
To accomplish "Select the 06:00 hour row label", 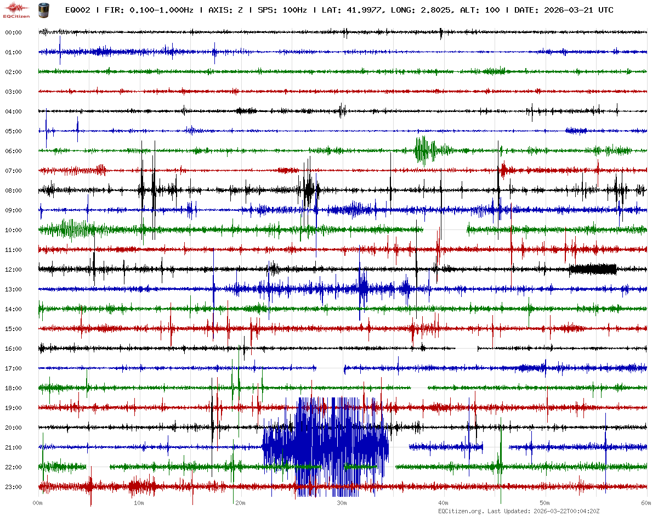I will coord(13,151).
